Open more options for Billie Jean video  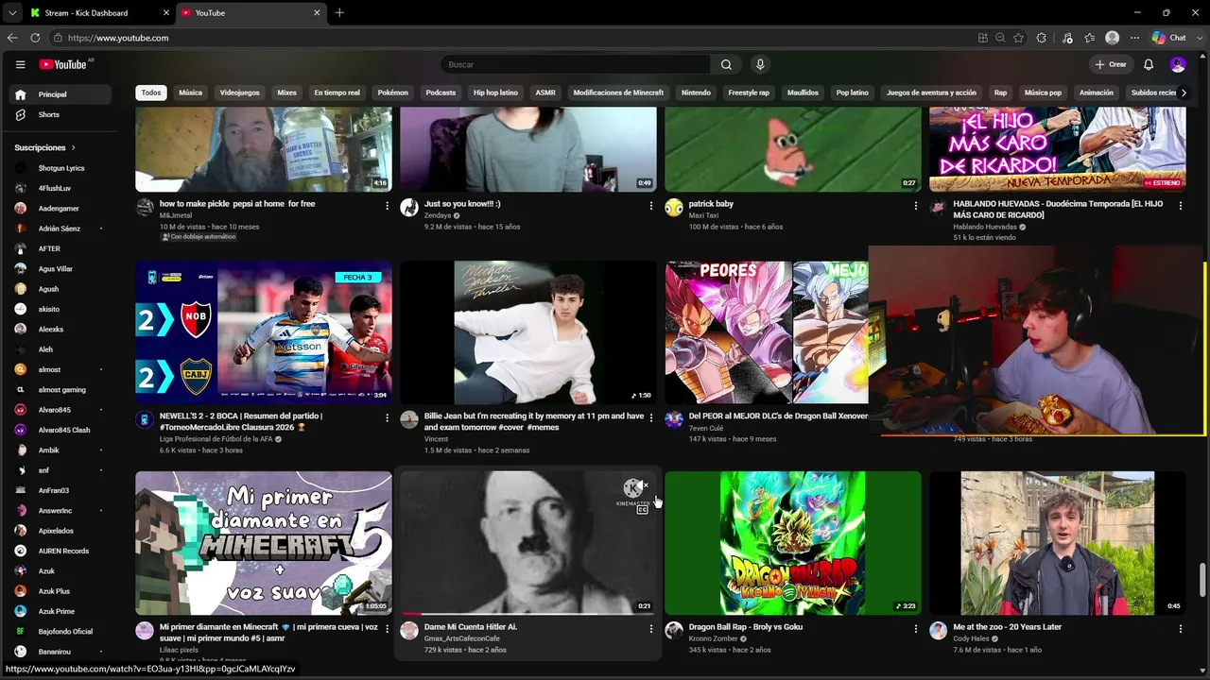[651, 416]
